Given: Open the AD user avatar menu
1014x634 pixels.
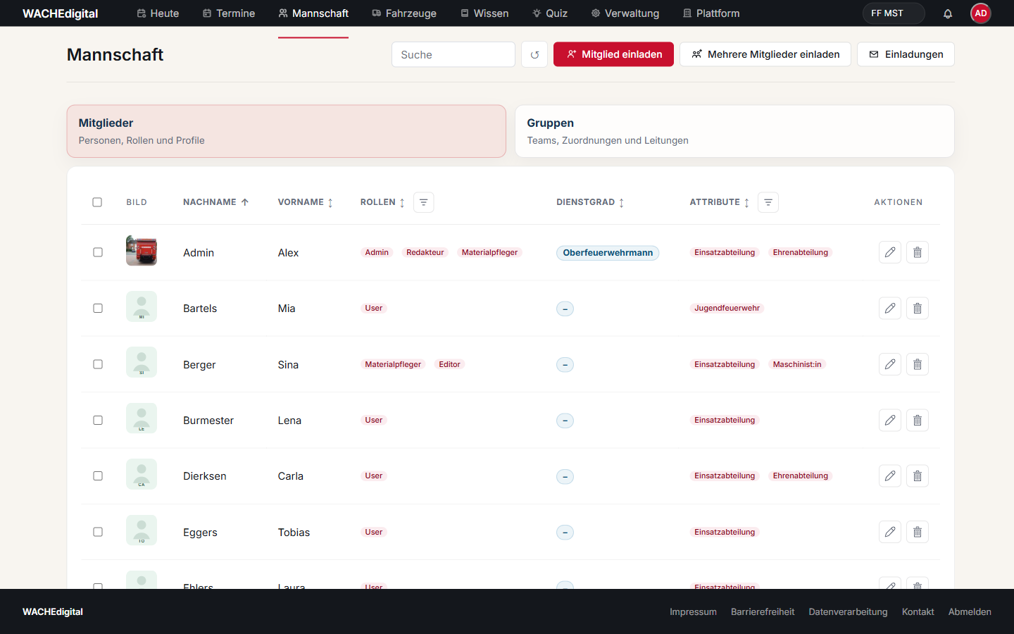Looking at the screenshot, I should click(980, 13).
